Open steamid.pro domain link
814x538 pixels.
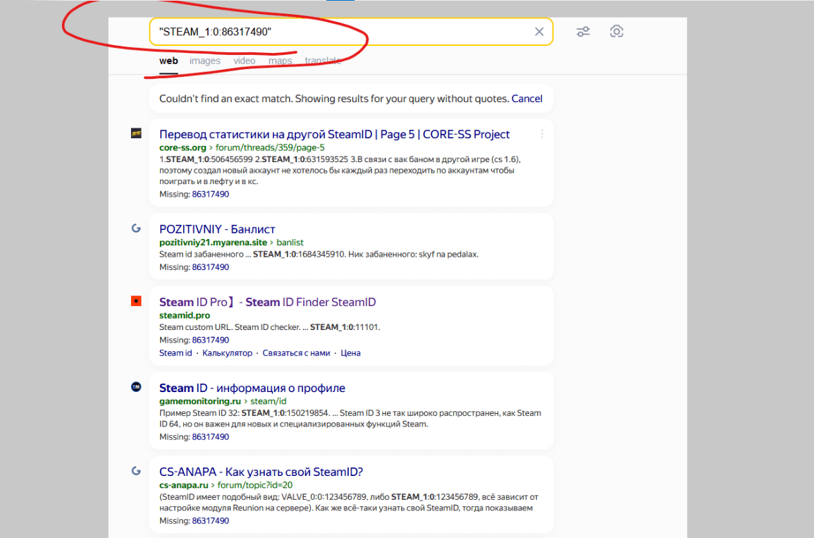pos(185,315)
